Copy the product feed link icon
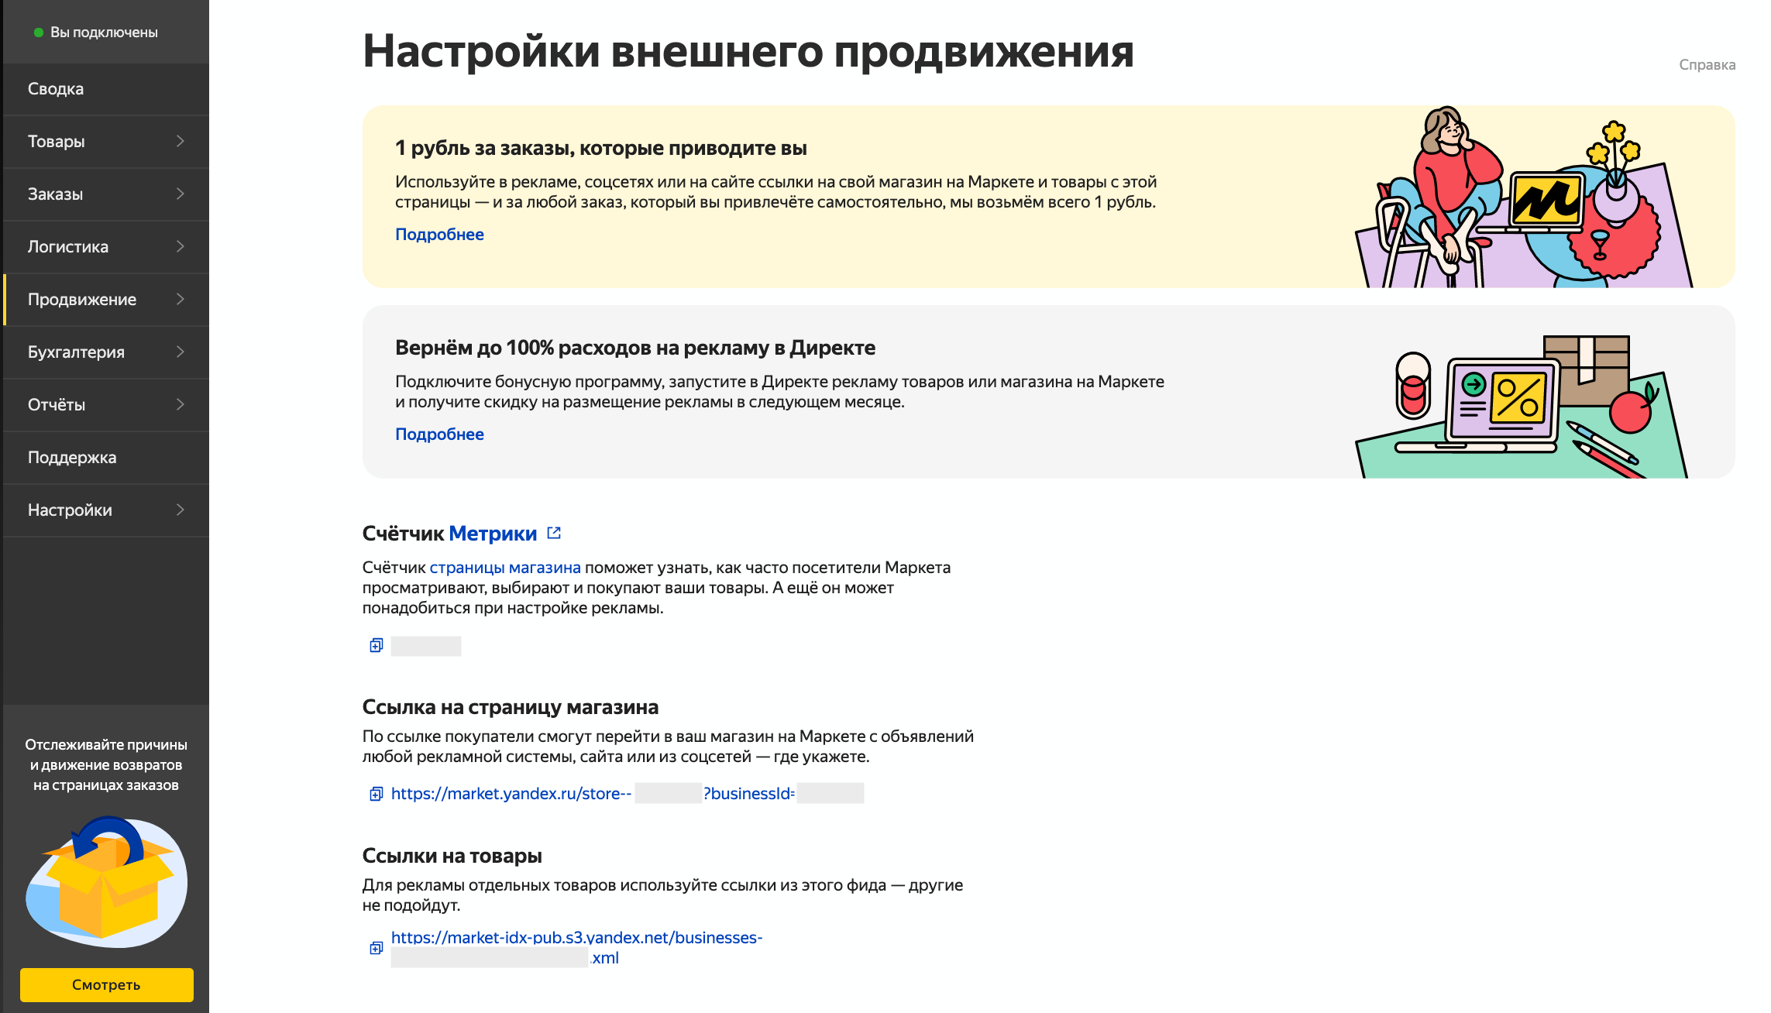This screenshot has width=1771, height=1013. point(376,948)
